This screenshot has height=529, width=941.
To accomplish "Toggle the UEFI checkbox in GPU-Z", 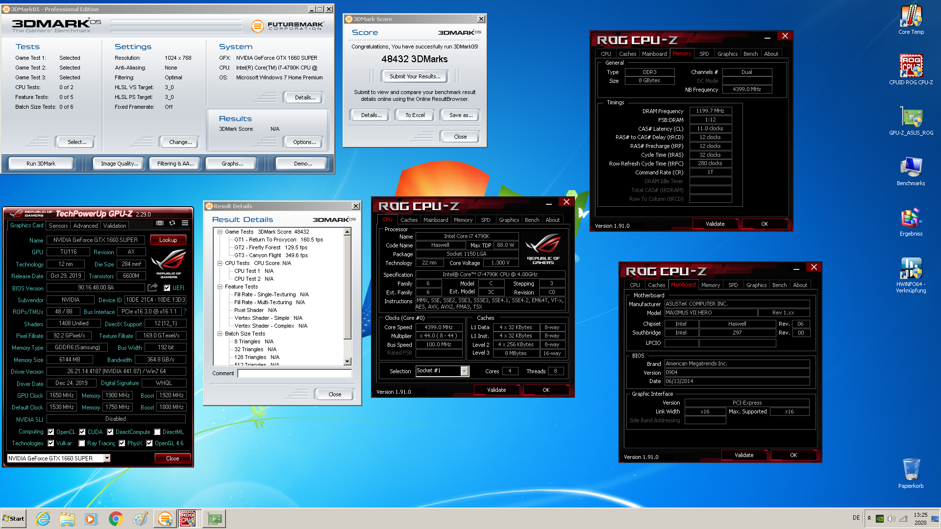I will 167,288.
